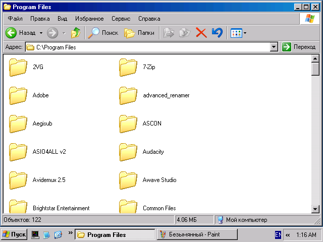Delete with the red X icon
The height and width of the screenshot is (242, 323).
coord(201,33)
